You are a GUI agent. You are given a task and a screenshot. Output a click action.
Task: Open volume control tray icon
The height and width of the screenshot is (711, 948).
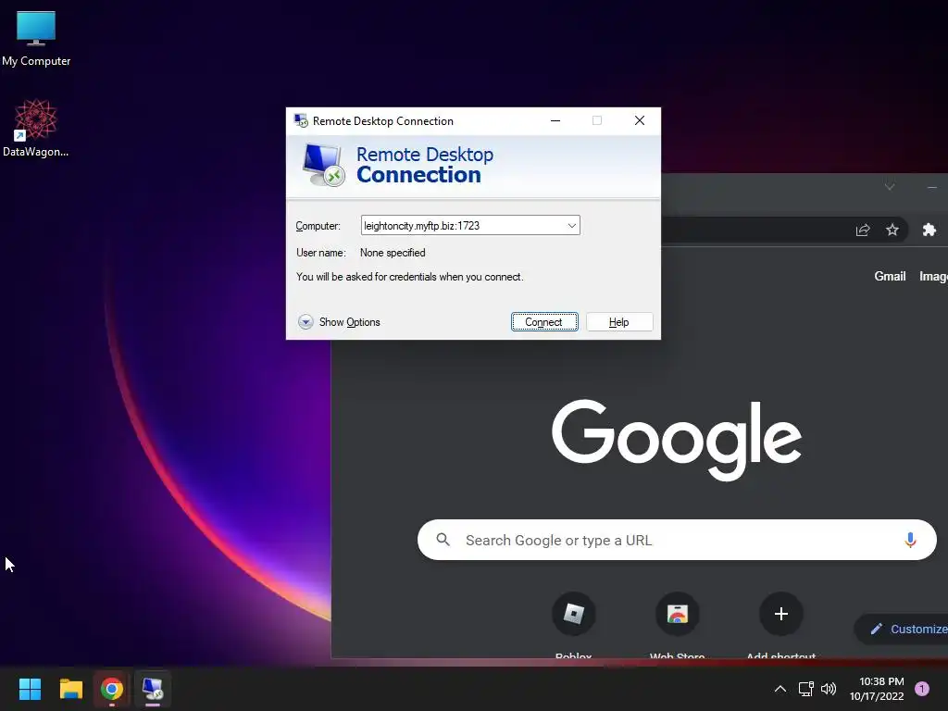click(829, 689)
